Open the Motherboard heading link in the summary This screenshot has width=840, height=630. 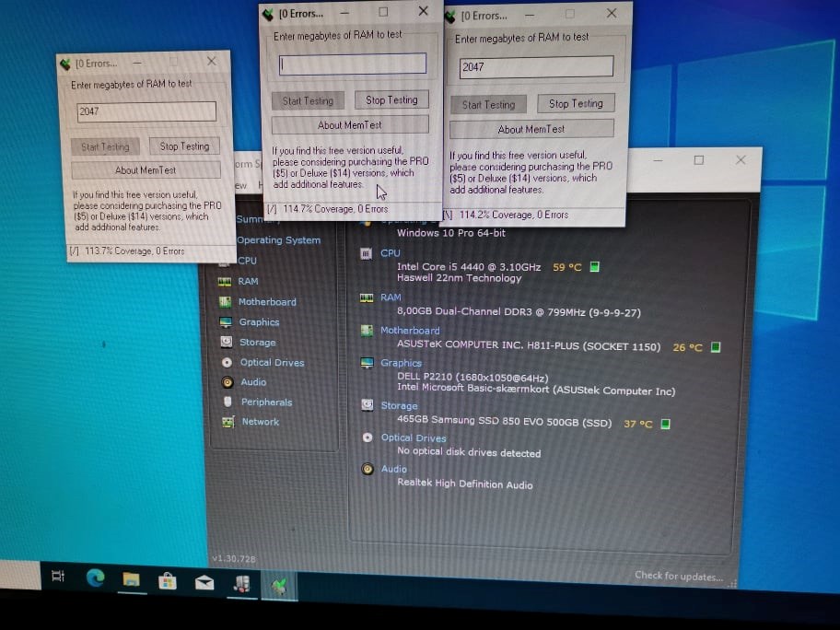coord(410,331)
